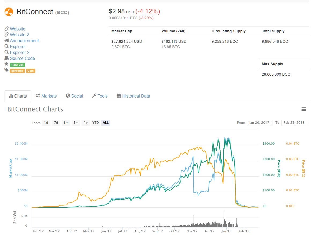
Task: Click the Rank 284 badge
Action: [x=17, y=65]
